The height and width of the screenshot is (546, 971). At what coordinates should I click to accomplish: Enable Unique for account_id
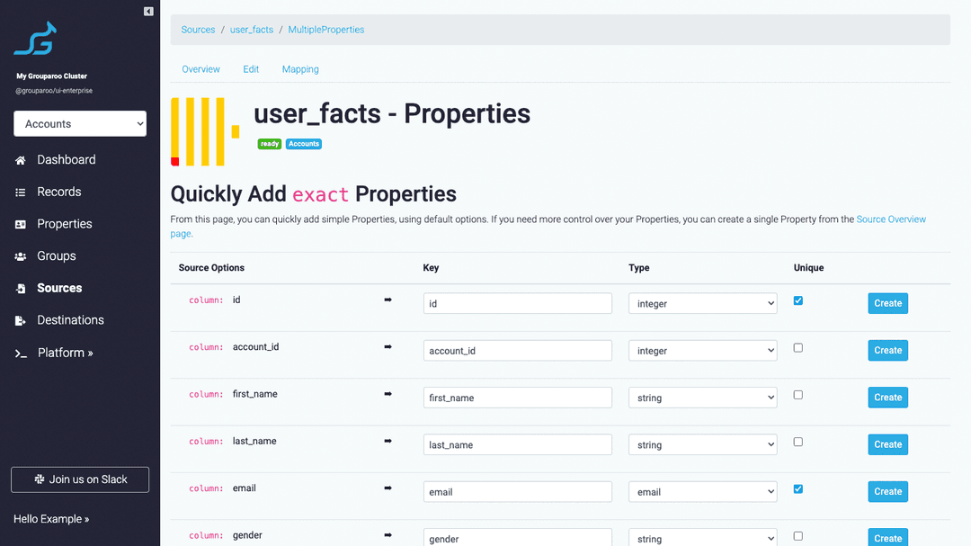[x=797, y=348]
